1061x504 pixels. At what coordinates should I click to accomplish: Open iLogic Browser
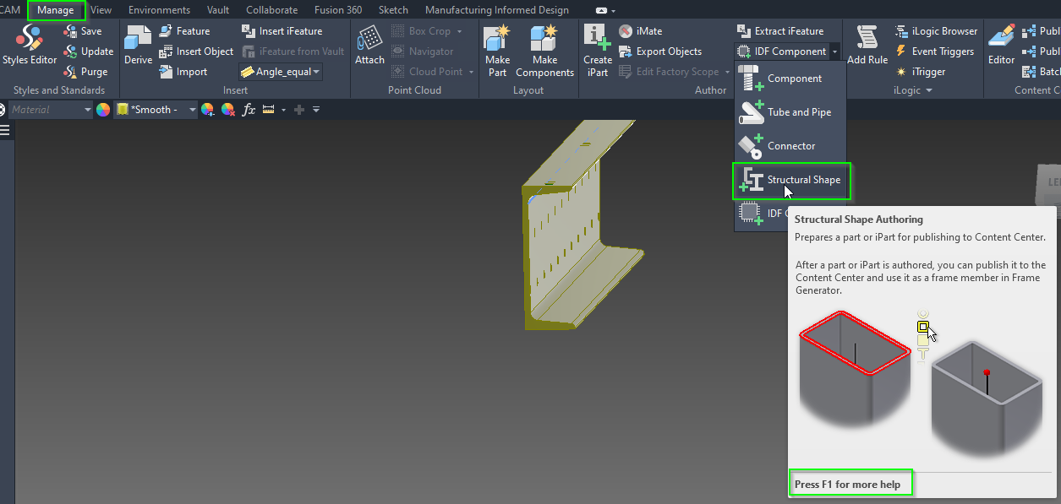935,31
